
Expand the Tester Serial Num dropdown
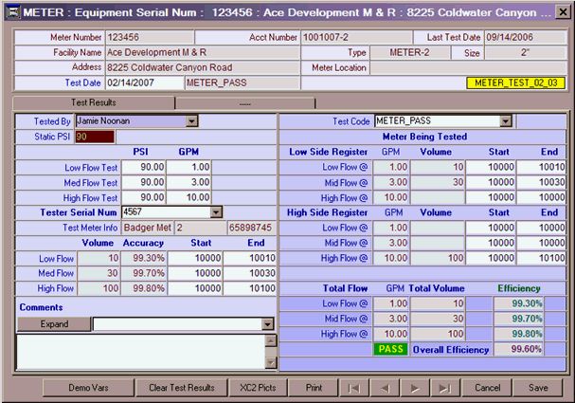pos(216,212)
